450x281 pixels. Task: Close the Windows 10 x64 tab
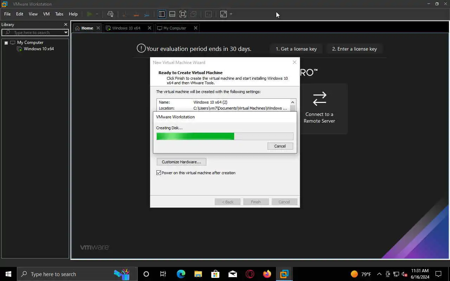(x=149, y=28)
